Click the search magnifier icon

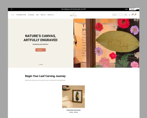pyautogui.click(x=126, y=15)
